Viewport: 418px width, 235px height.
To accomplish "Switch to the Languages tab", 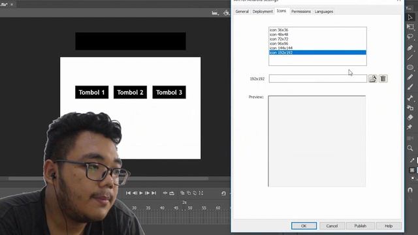I will point(324,12).
